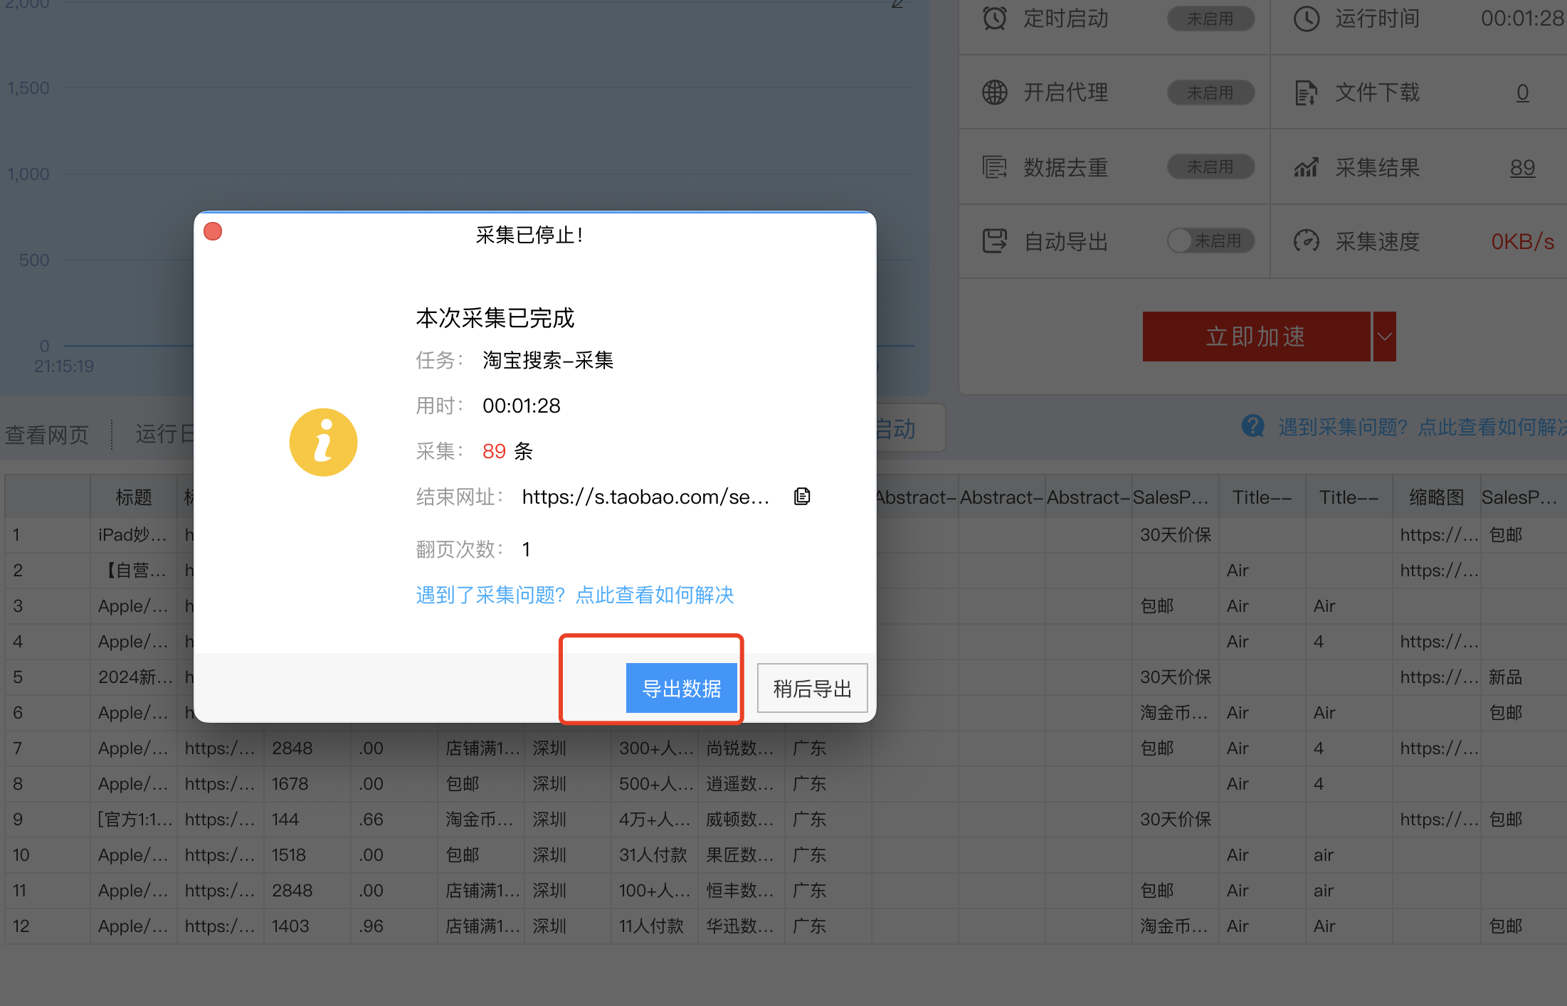
Task: Enable the proxy toggle switch
Action: point(1210,92)
